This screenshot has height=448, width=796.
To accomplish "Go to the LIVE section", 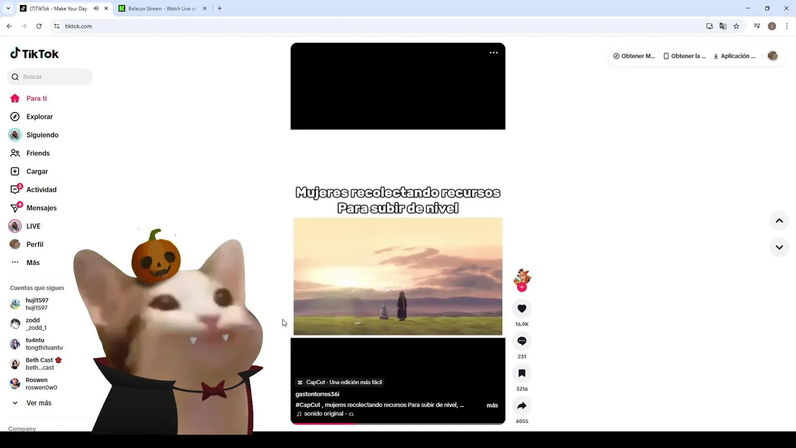I will coord(33,226).
